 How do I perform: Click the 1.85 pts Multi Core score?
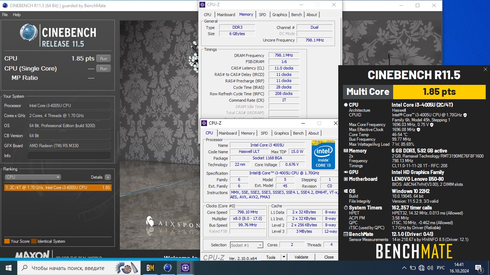(x=439, y=92)
